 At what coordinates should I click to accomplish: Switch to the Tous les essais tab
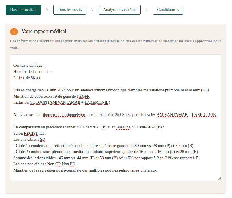tap(70, 10)
